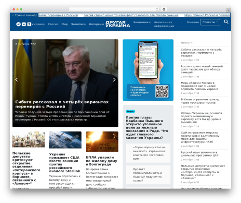Click timestamp 2 октября 7:46 in sidebar
Viewport: 241px width, 203px height.
(190, 77)
